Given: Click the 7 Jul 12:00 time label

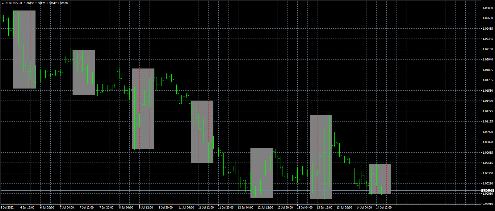Looking at the screenshot, I should 87,208.
